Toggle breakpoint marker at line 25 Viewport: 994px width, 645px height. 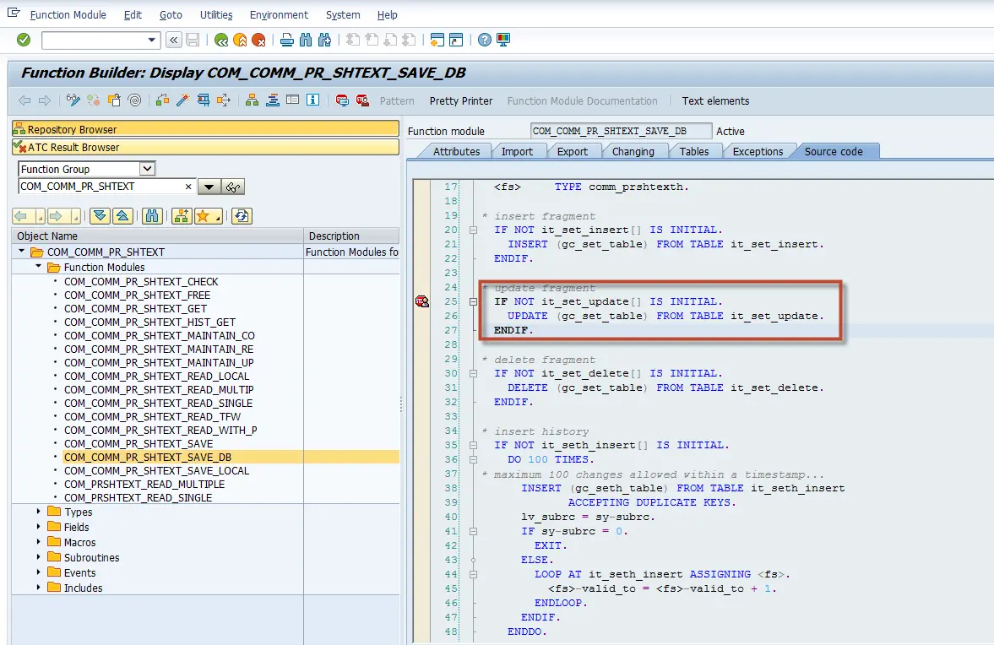point(421,301)
